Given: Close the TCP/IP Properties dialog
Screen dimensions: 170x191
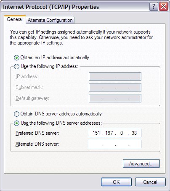Looking at the screenshot, I should point(163,7).
